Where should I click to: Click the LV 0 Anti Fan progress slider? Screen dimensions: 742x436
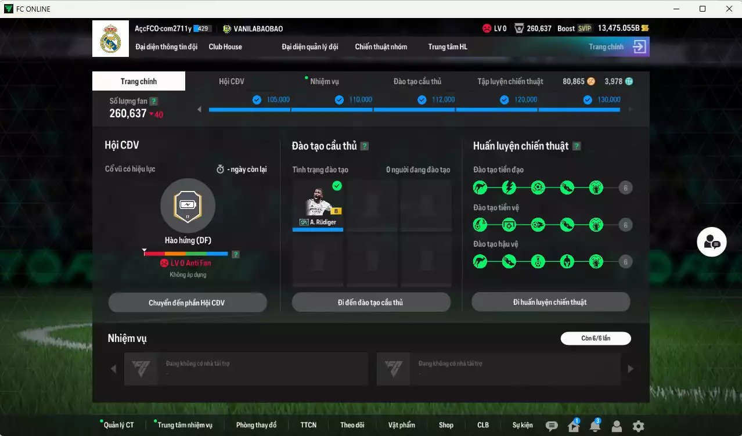[186, 253]
